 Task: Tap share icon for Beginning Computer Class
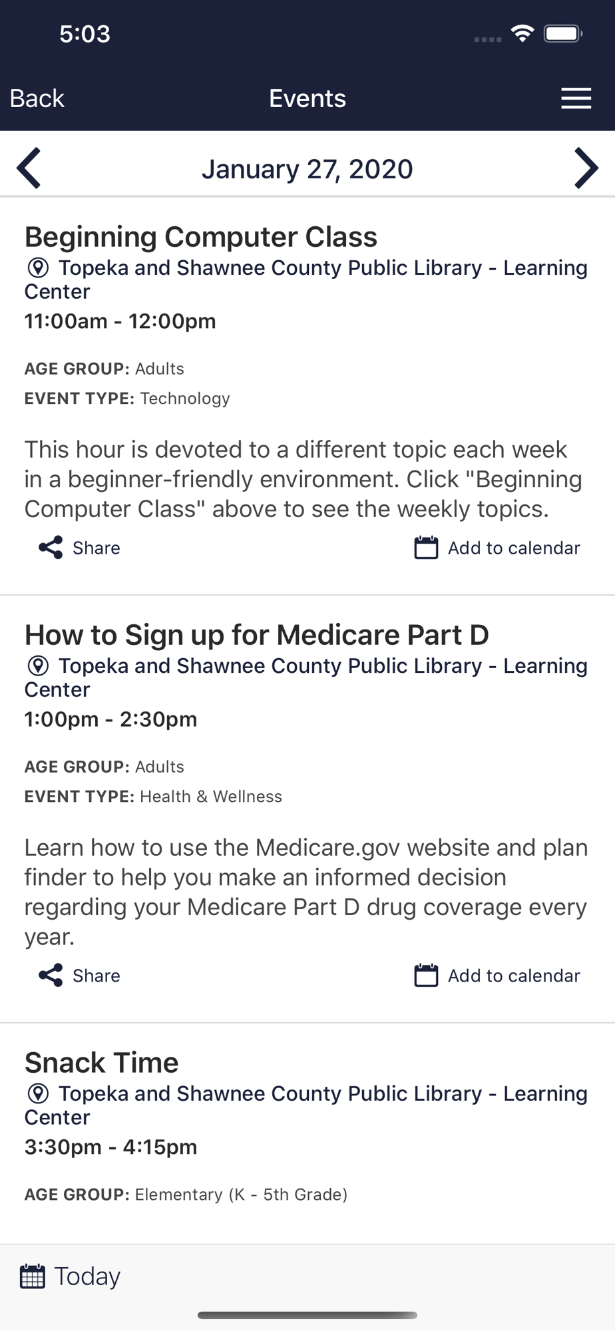click(x=51, y=548)
